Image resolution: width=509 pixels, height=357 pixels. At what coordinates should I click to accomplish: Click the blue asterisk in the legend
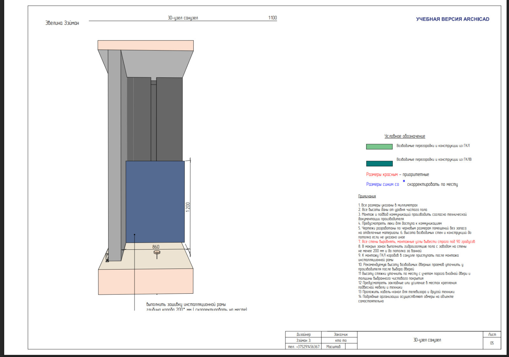pos(404,181)
